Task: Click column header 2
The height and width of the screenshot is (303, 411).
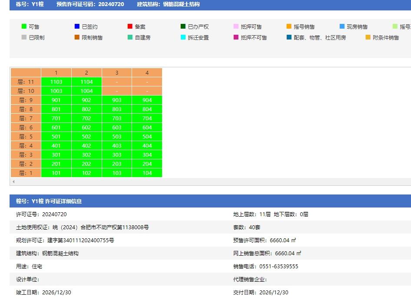Action: [86, 72]
